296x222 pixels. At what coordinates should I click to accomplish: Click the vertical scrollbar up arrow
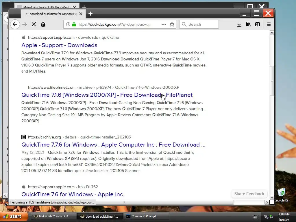pos(272,33)
